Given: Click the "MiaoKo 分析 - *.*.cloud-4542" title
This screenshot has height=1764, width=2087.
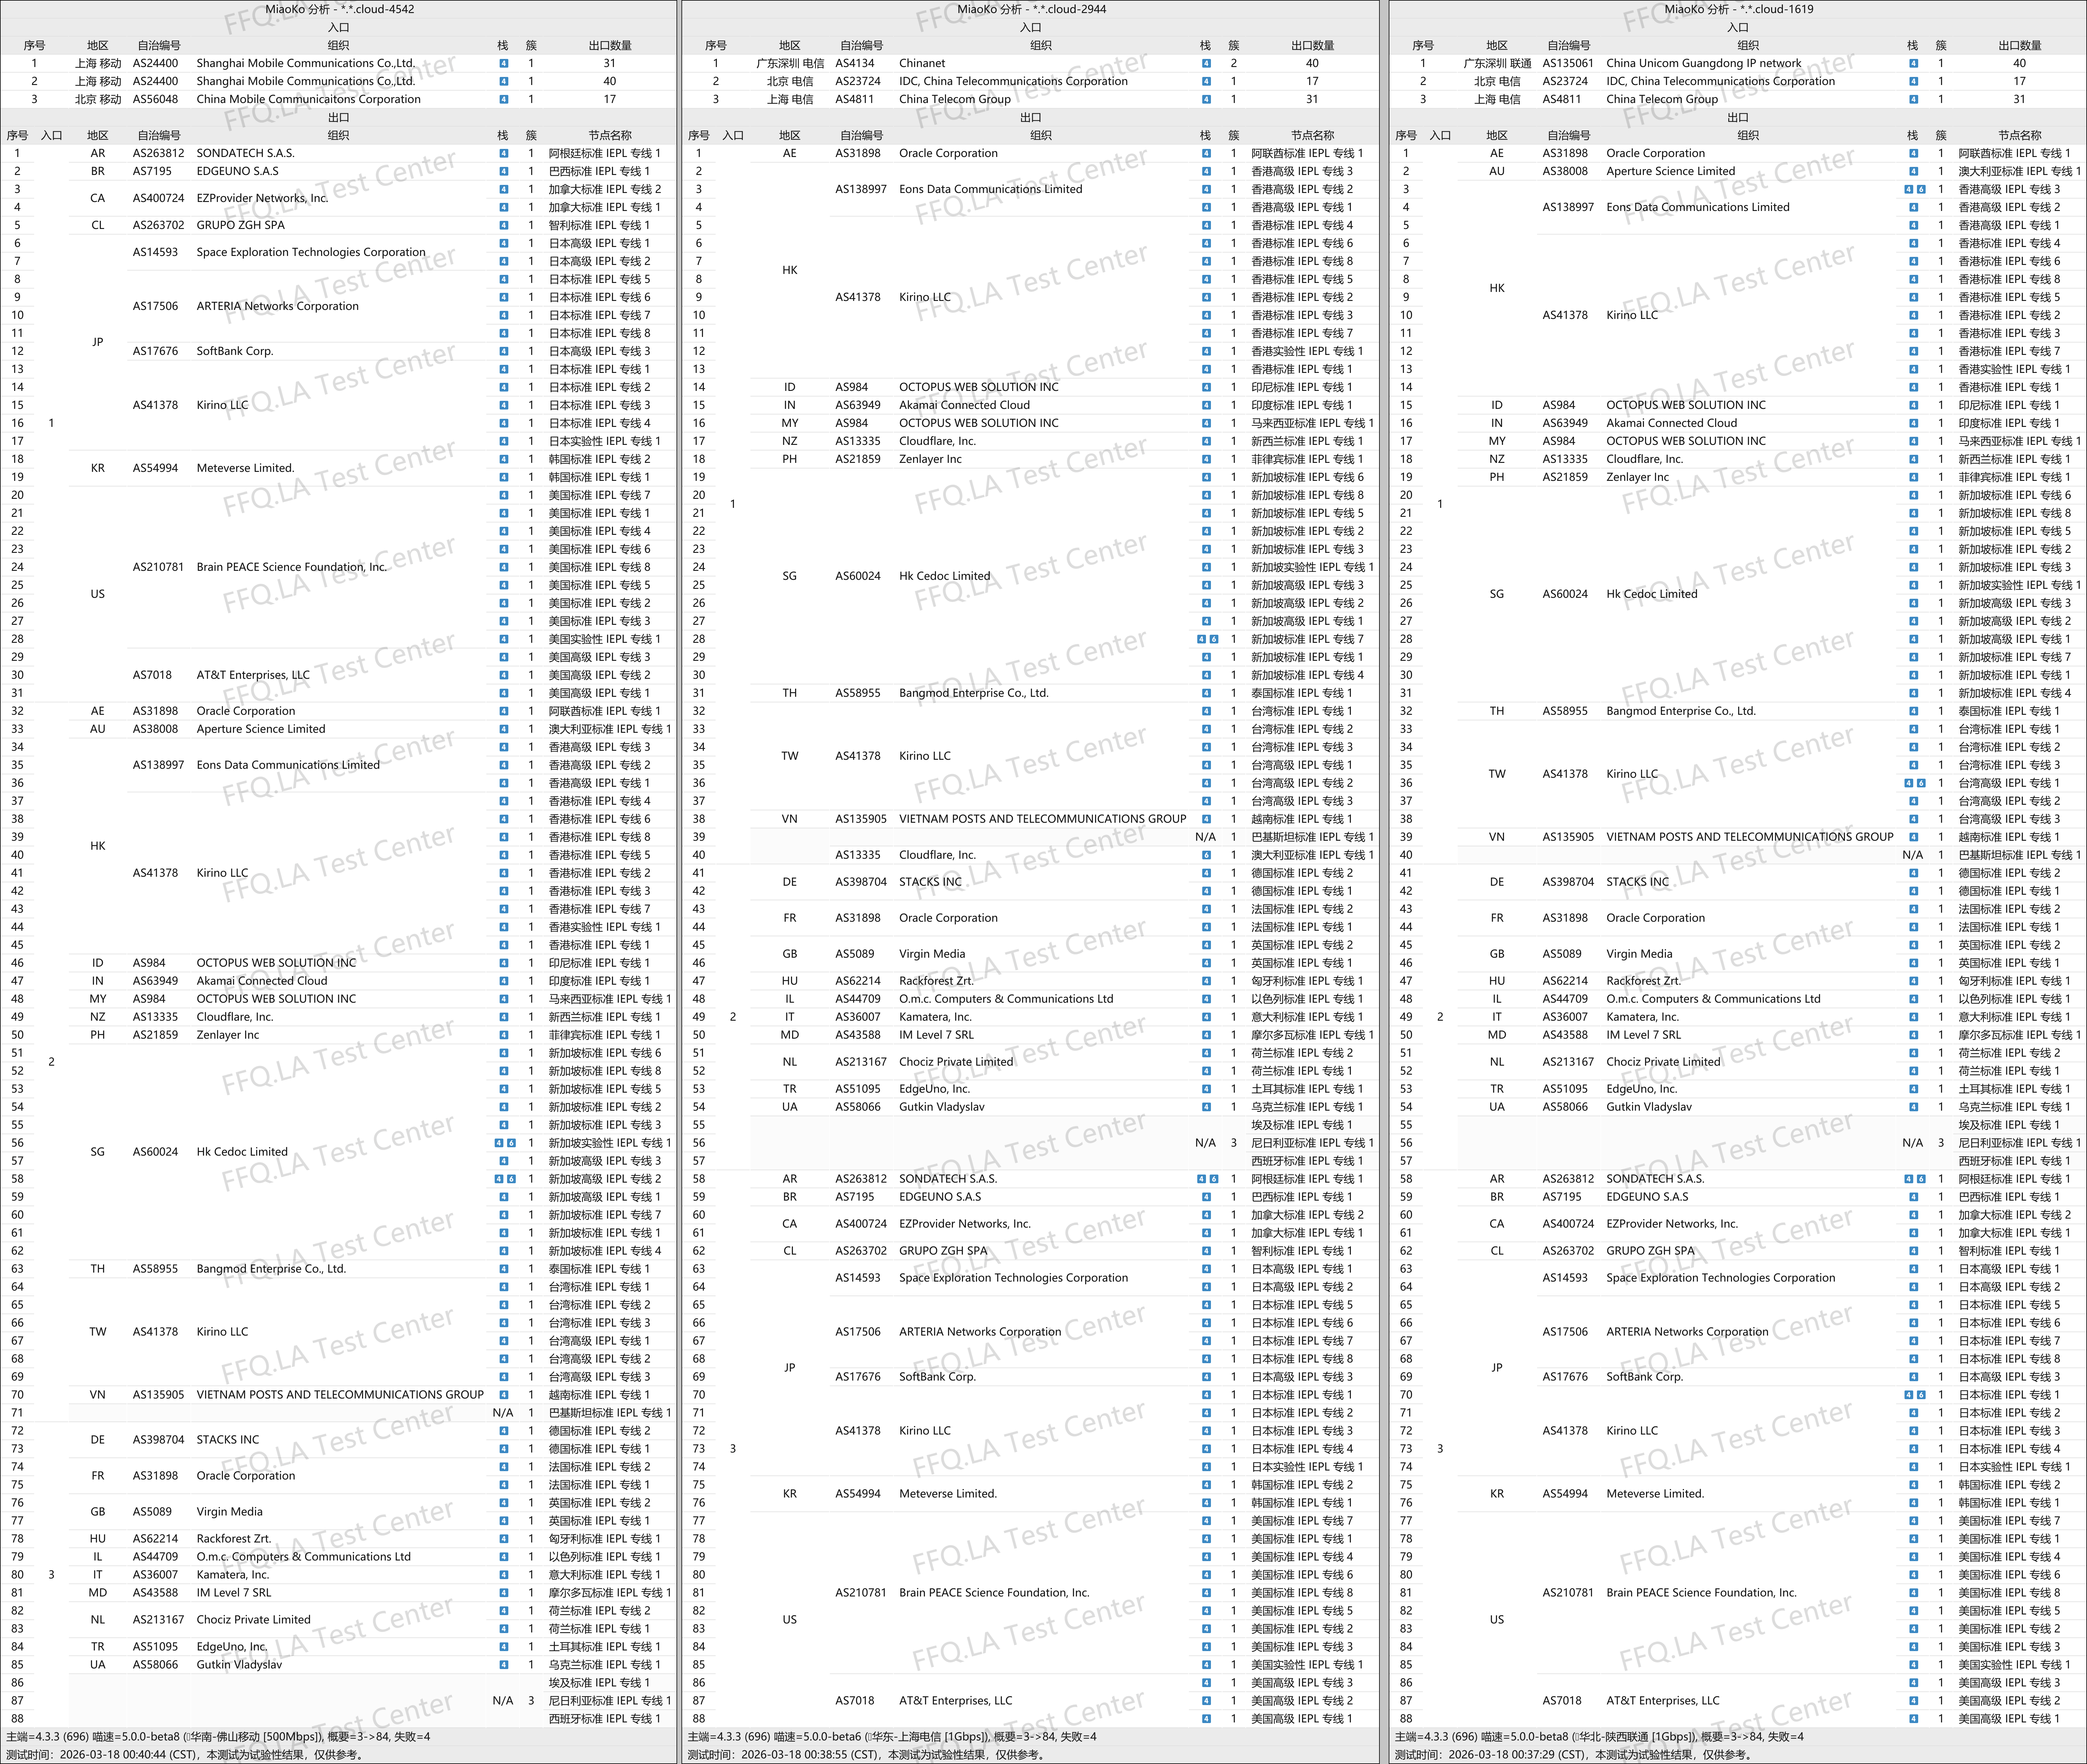Looking at the screenshot, I should point(339,9).
